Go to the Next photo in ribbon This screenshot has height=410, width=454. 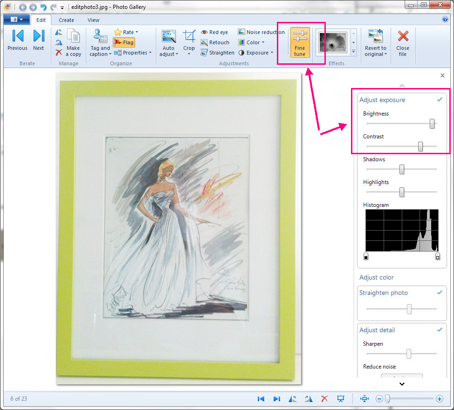(39, 40)
